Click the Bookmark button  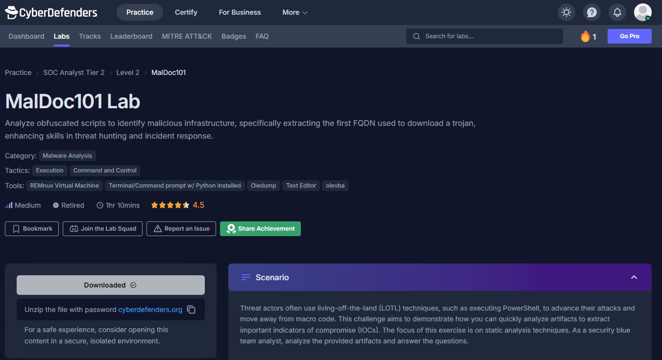[32, 229]
